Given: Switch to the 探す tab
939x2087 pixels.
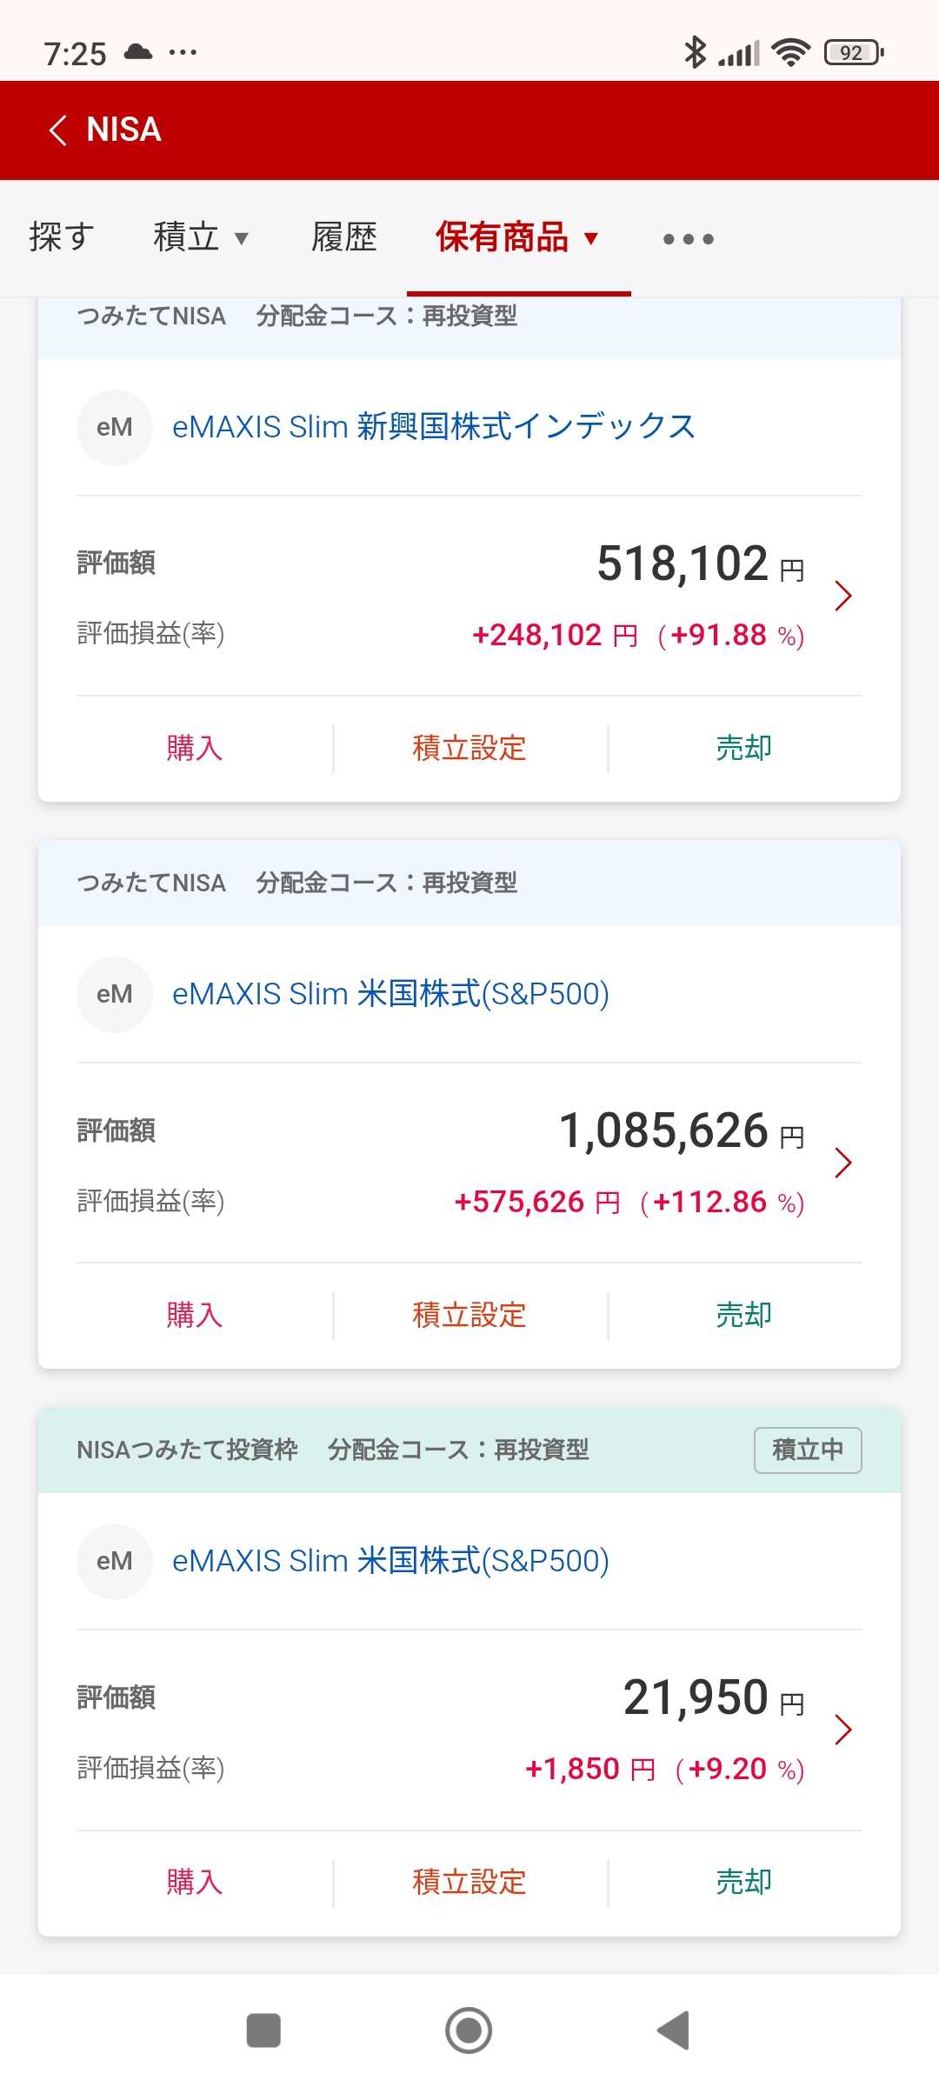Looking at the screenshot, I should (62, 237).
